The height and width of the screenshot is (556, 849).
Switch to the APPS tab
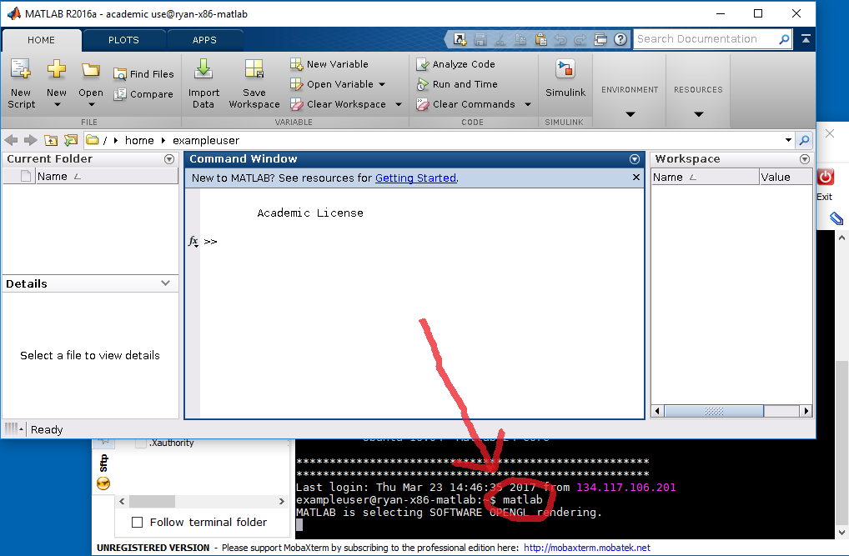tap(204, 40)
